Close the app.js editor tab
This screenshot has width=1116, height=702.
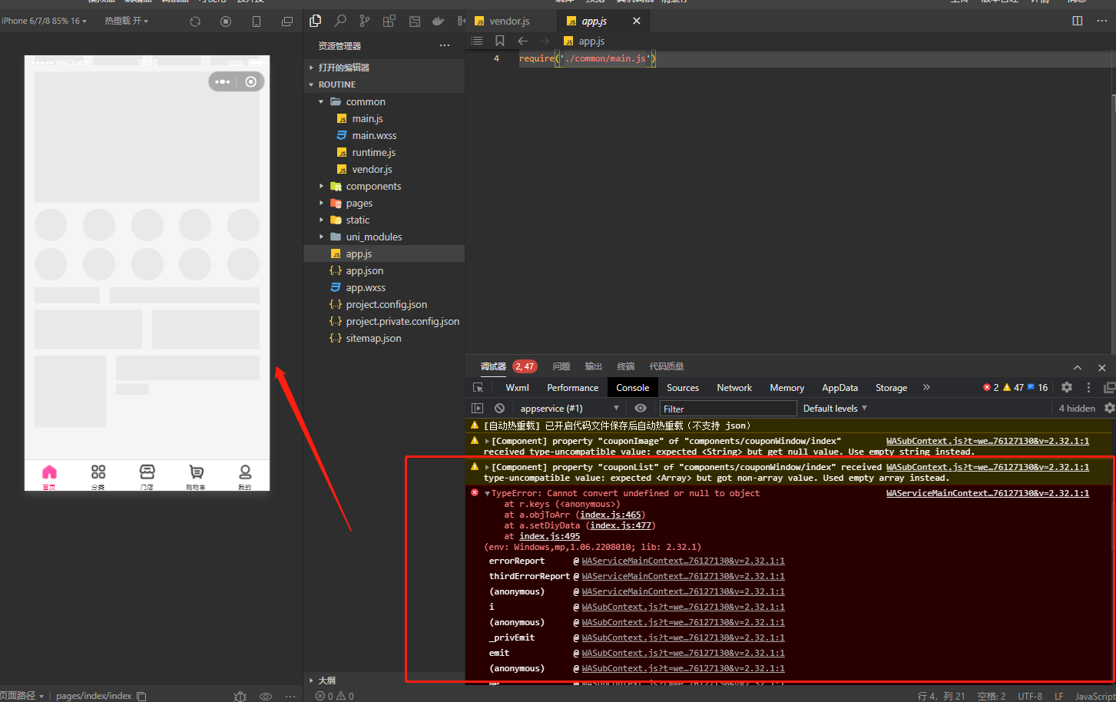tap(637, 21)
